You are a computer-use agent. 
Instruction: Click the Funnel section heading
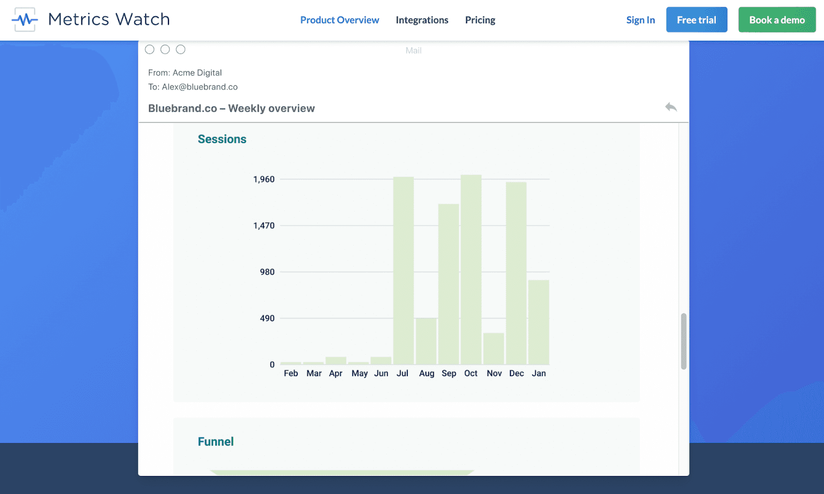[216, 442]
